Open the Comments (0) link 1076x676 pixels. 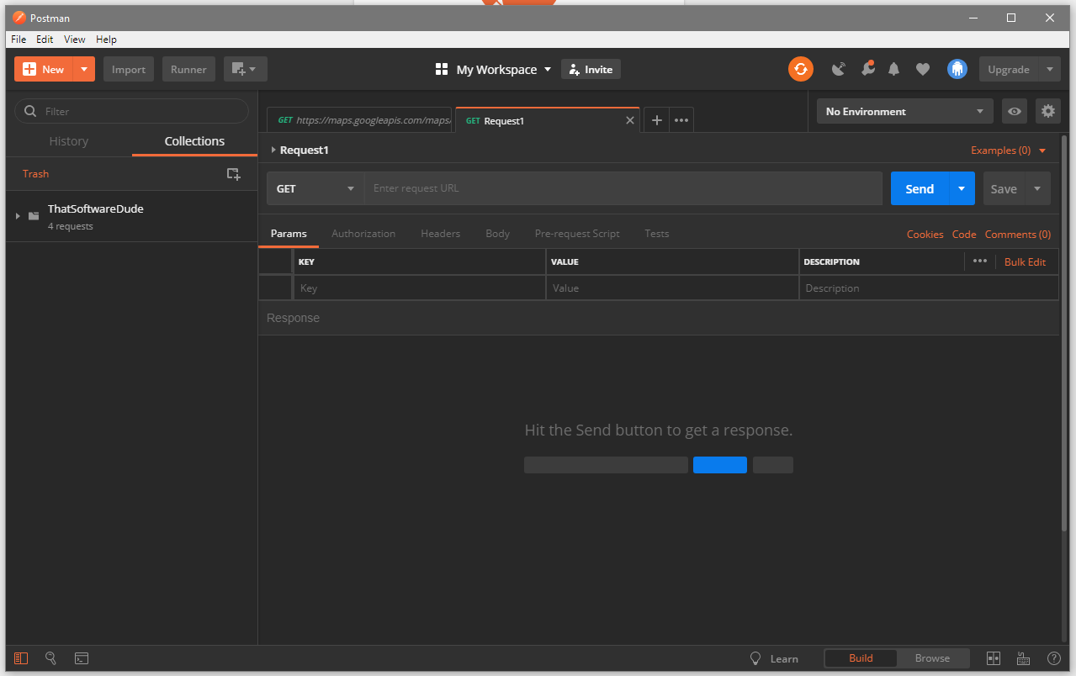tap(1018, 235)
